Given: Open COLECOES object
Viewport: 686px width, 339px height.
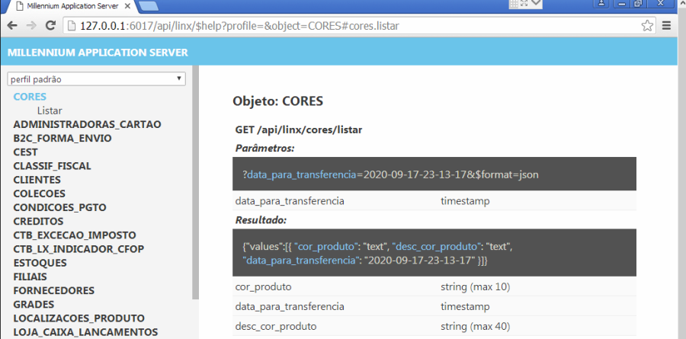Looking at the screenshot, I should [40, 193].
